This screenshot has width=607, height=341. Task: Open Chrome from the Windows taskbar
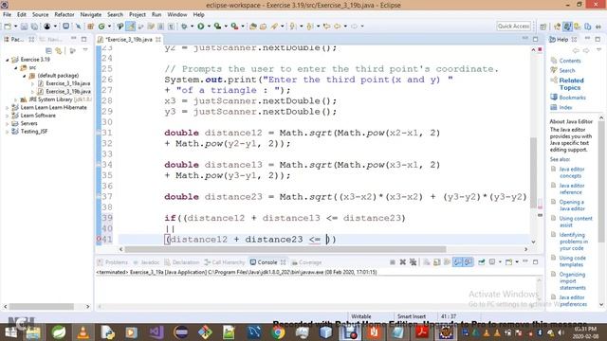point(278,332)
